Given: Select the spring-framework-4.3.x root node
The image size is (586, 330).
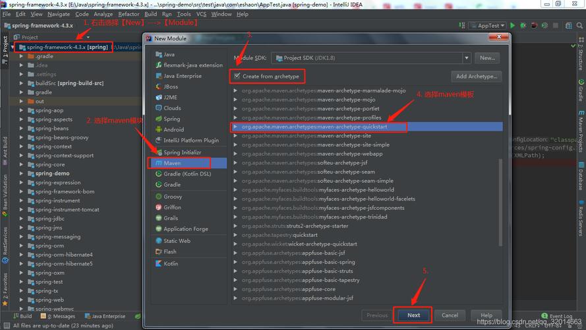Looking at the screenshot, I should [x=67, y=47].
